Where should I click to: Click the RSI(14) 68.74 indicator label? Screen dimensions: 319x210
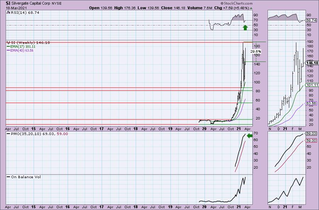click(24, 13)
